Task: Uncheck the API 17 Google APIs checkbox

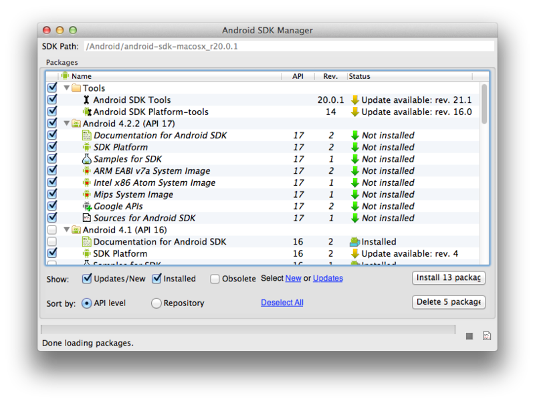Action: [x=52, y=206]
